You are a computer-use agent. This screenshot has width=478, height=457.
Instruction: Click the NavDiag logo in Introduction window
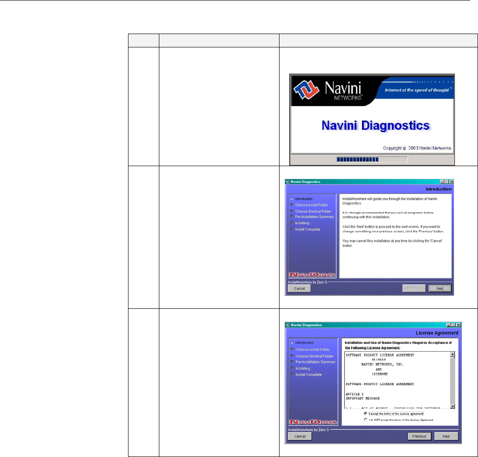point(312,274)
